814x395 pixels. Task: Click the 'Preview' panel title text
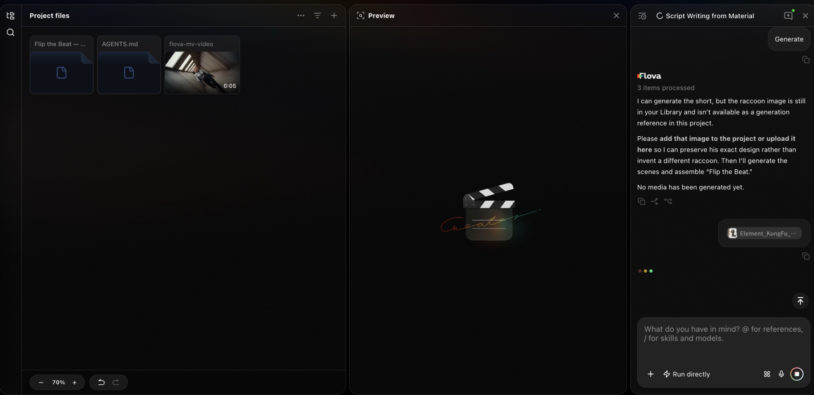click(382, 15)
